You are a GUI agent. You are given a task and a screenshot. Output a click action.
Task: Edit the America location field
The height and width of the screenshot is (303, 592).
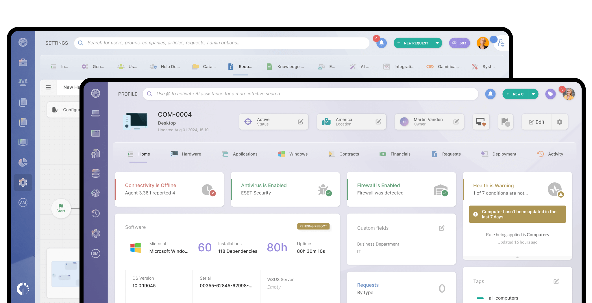tap(378, 122)
